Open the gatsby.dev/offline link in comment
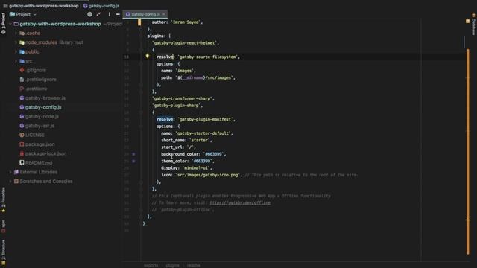This screenshot has width=477, height=268. [240, 202]
